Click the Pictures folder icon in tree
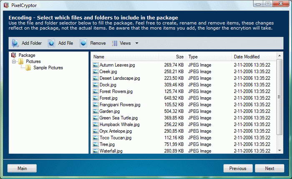This screenshot has width=292, height=179. click(x=21, y=61)
